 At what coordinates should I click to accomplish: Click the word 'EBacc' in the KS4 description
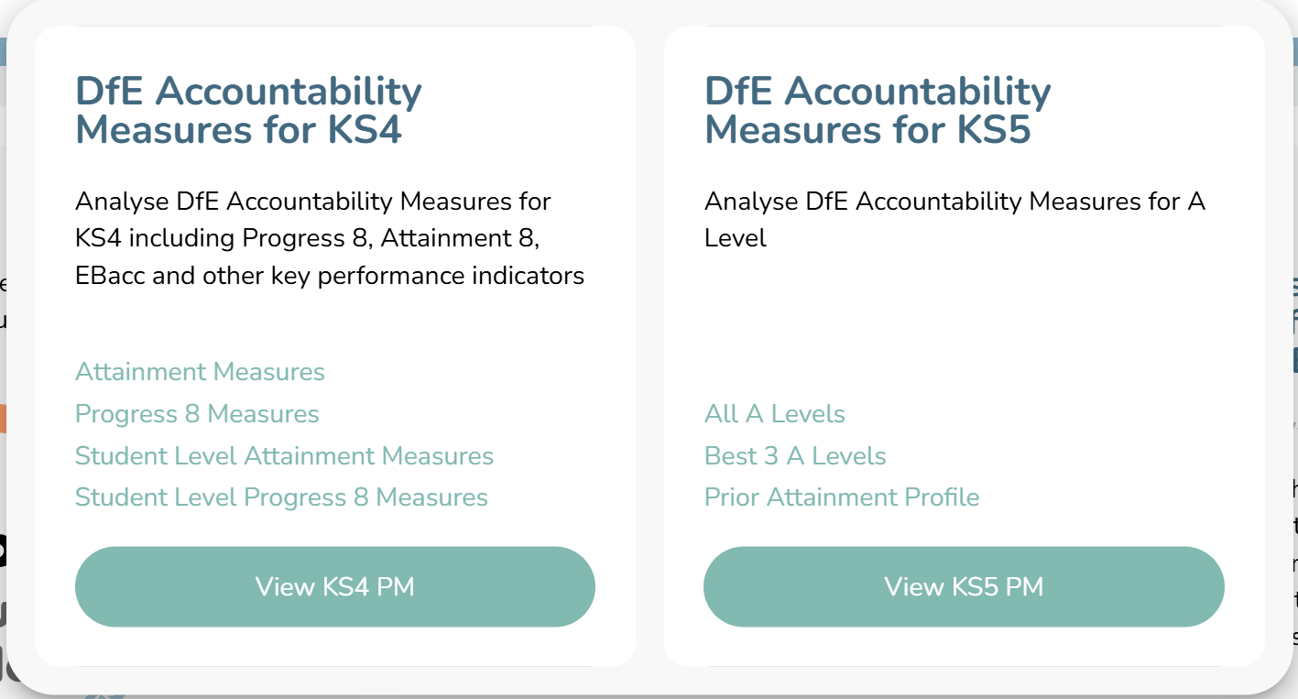pyautogui.click(x=111, y=276)
